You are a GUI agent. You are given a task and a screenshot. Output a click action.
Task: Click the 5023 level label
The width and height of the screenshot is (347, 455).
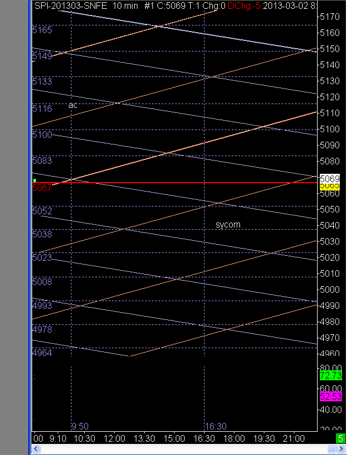42,257
